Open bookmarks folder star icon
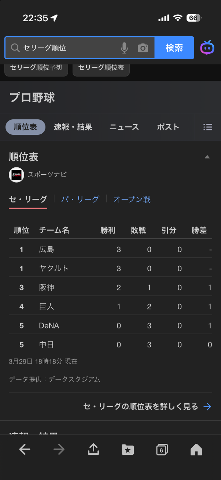The width and height of the screenshot is (221, 480). [128, 449]
